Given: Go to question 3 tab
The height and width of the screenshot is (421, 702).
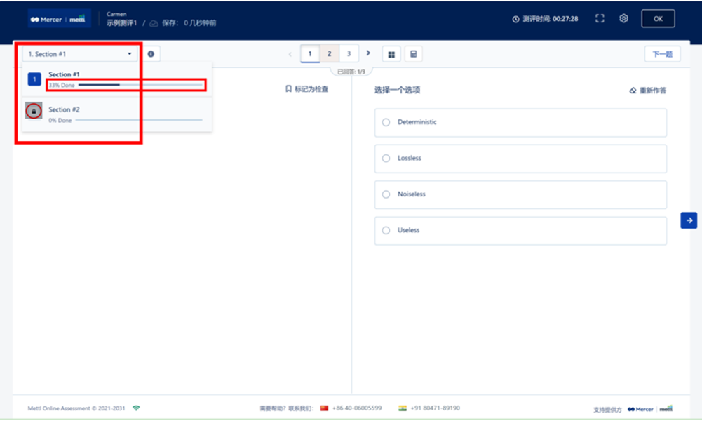Looking at the screenshot, I should click(x=349, y=54).
